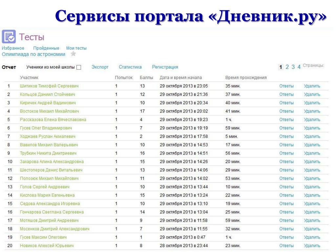View Ответы for Ходжаев Руслан Акмалевич
Viewport: 336px width, 252px height.
(286, 136)
